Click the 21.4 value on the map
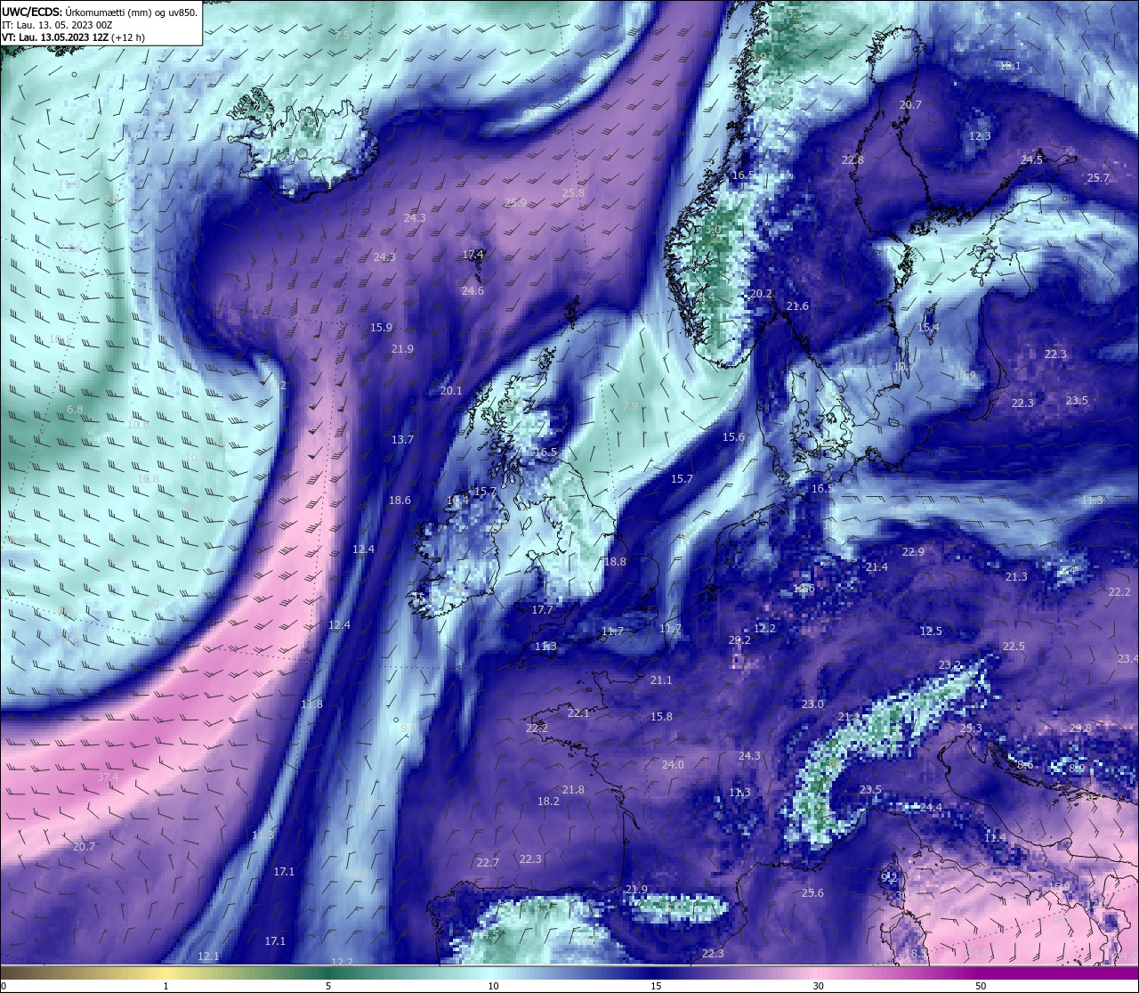This screenshot has height=993, width=1139. [x=876, y=566]
